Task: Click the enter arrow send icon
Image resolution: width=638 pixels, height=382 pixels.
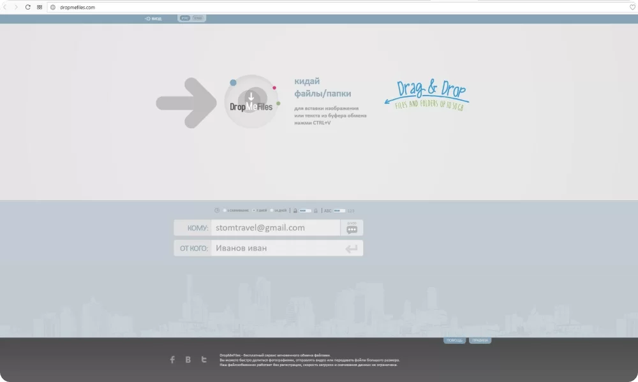Action: [351, 249]
